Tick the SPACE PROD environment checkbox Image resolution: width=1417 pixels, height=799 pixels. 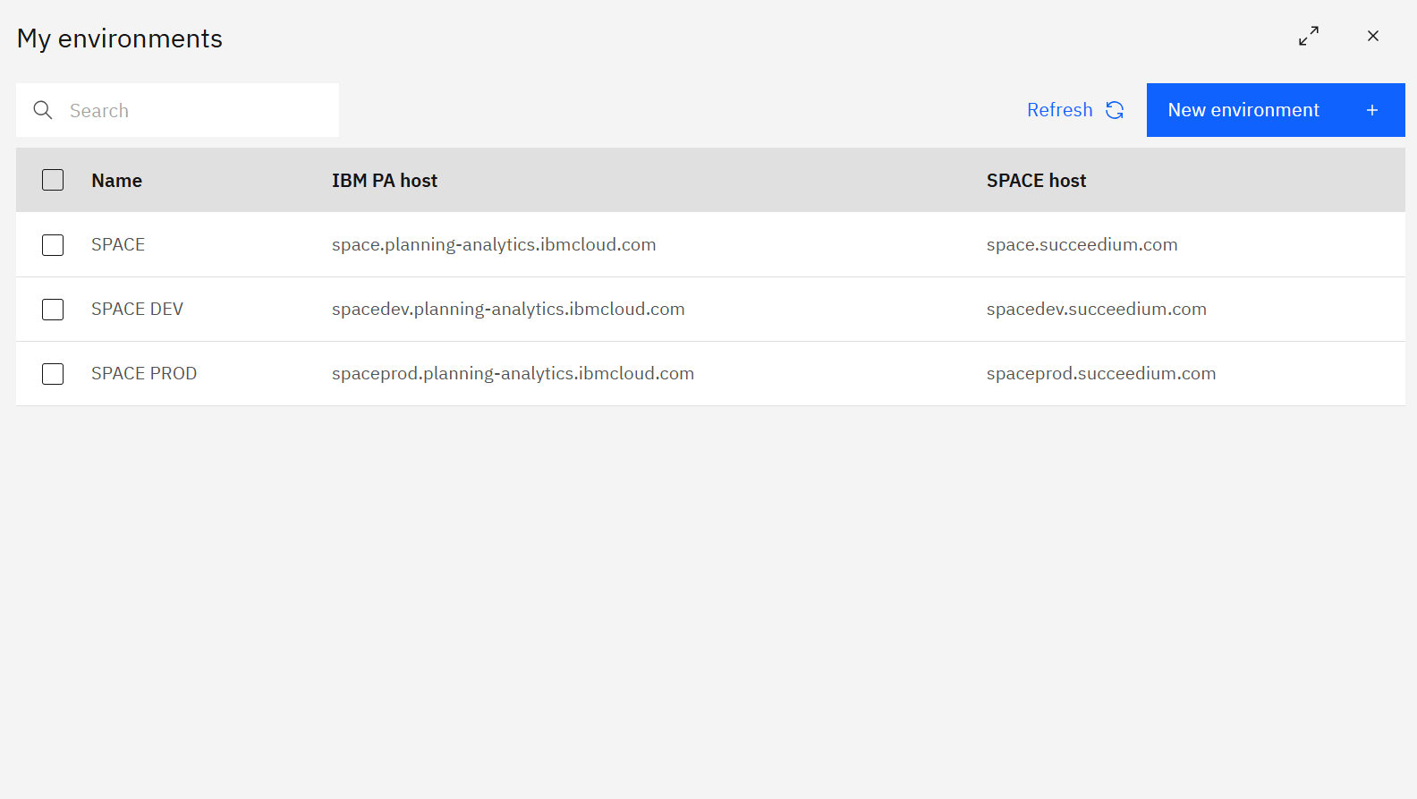[x=53, y=374]
